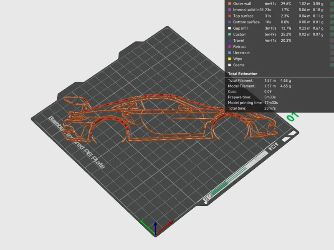Screen dimensions: 334x250
Task: Uncheck the Top surface visibility checkbox
Action: click(332, 16)
